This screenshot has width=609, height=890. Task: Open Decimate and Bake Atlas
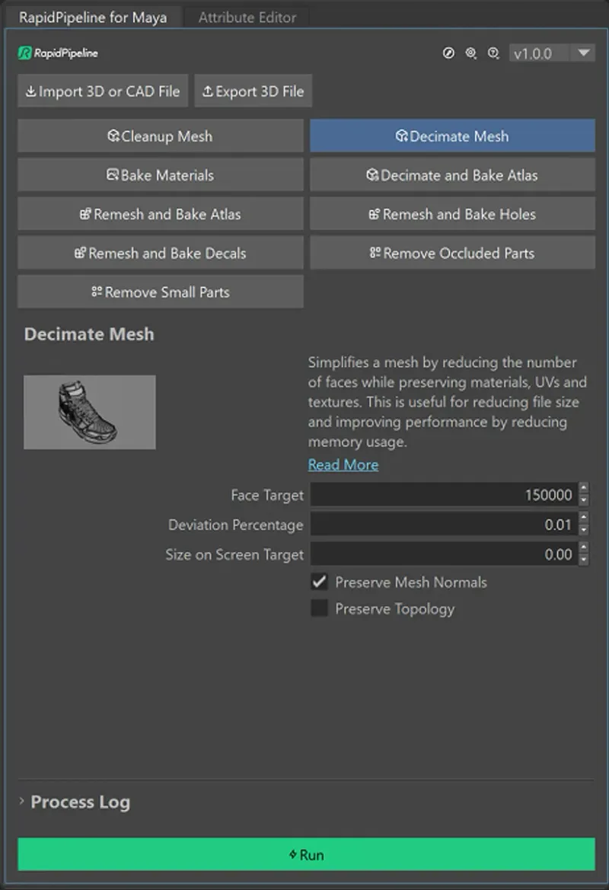coord(452,174)
